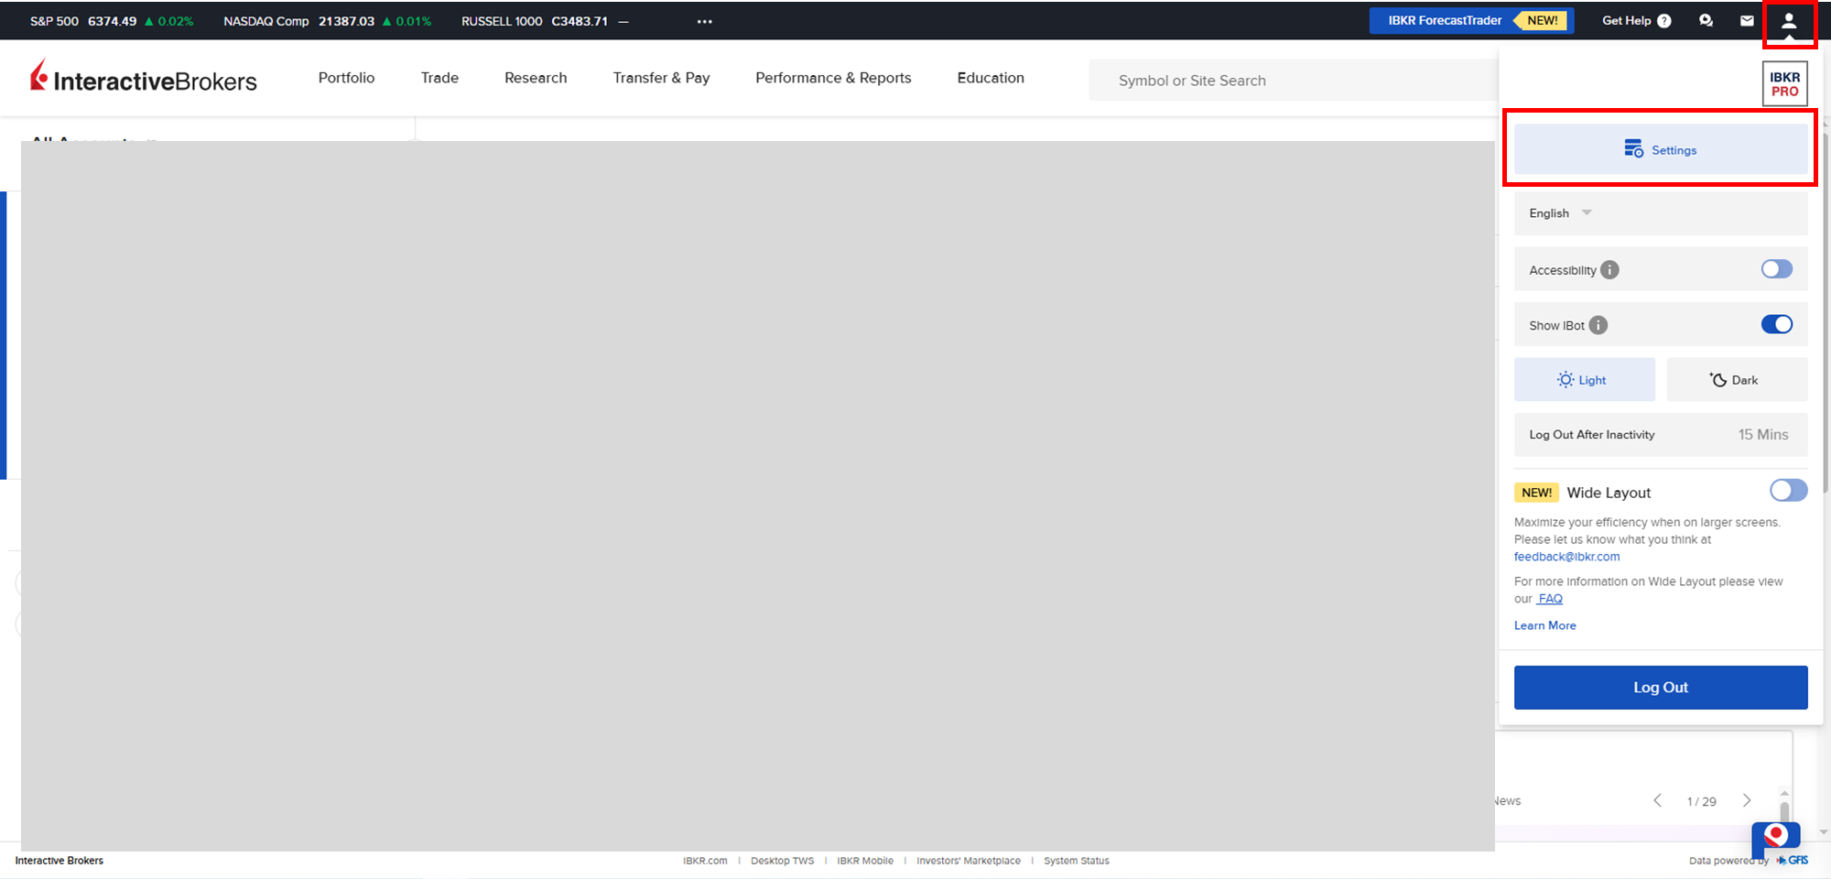Switch to the Dark theme
This screenshot has height=879, width=1831.
click(x=1736, y=380)
